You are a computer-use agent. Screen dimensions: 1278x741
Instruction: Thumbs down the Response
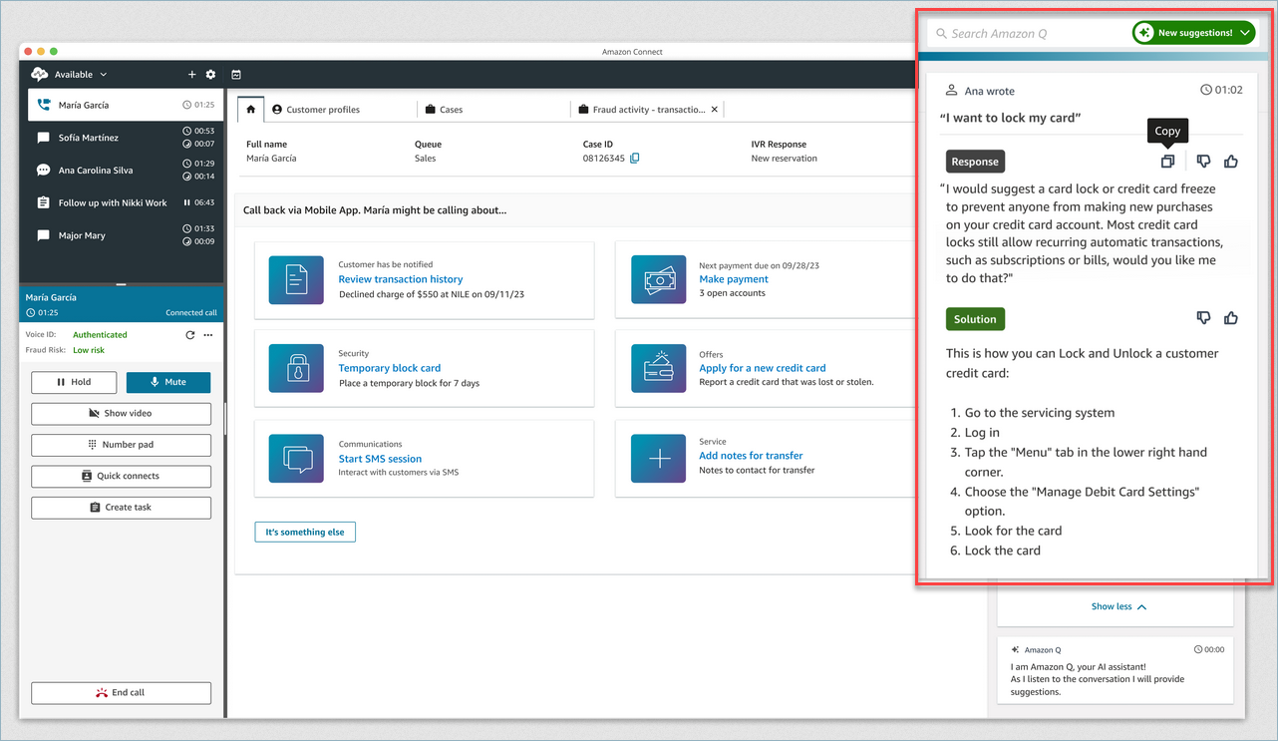(x=1203, y=161)
